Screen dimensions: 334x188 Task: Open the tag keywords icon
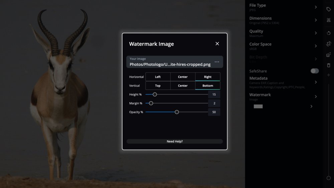pyautogui.click(x=328, y=9)
